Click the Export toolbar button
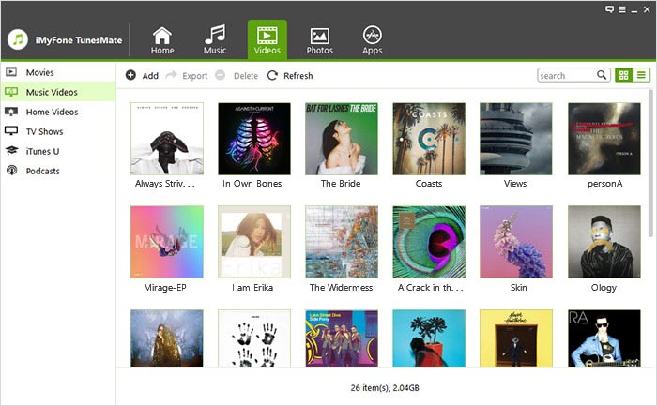The height and width of the screenshot is (406, 657). tap(187, 76)
